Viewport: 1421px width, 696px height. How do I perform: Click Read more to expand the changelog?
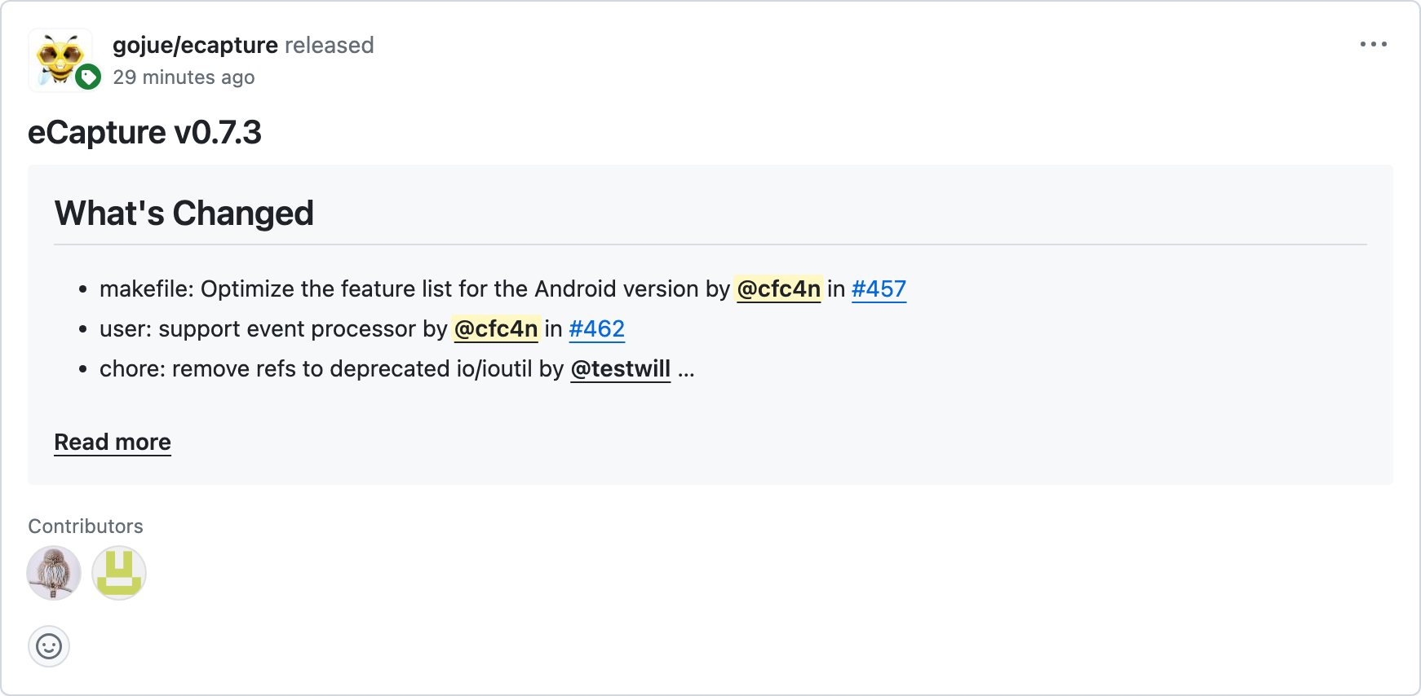112,442
